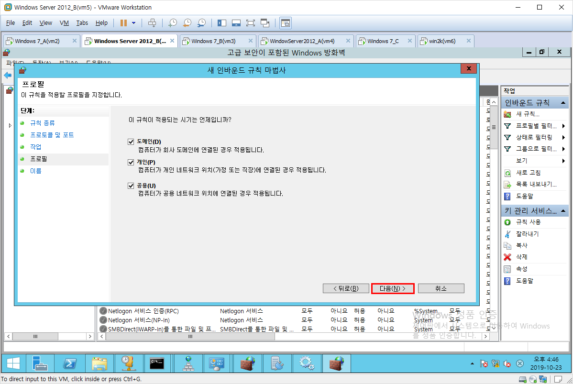Go to the 작업 wizard step
Screen dimensions: 573x384
point(35,147)
